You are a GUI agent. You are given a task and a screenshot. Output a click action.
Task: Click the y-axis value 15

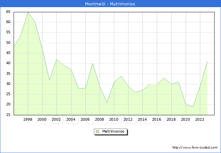tap(8, 115)
